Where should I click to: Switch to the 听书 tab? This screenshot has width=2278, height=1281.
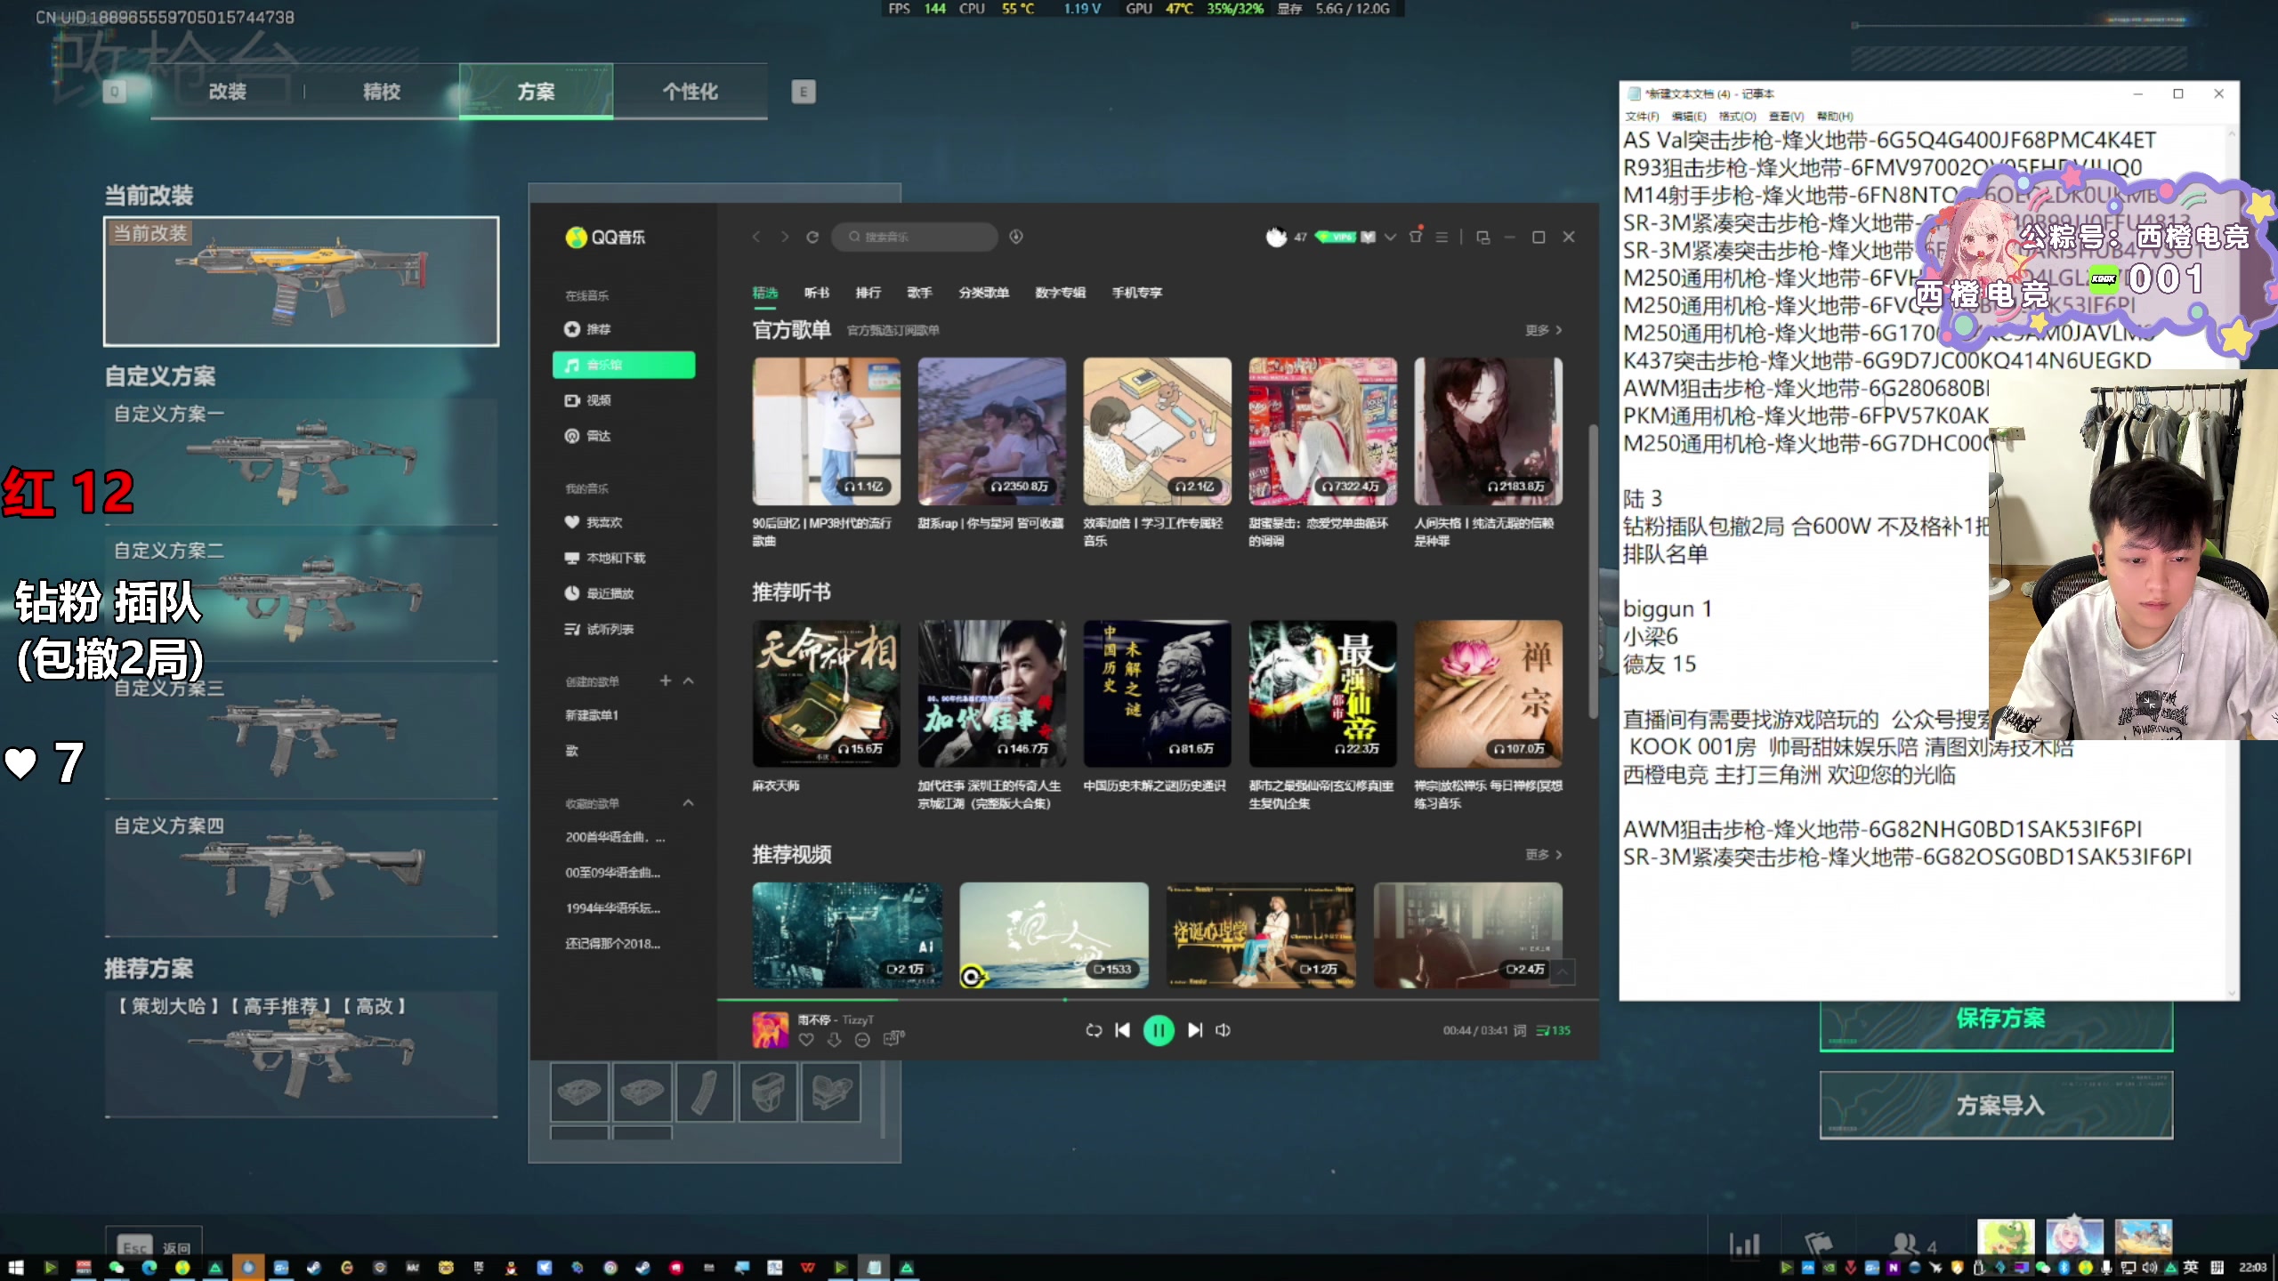(816, 293)
